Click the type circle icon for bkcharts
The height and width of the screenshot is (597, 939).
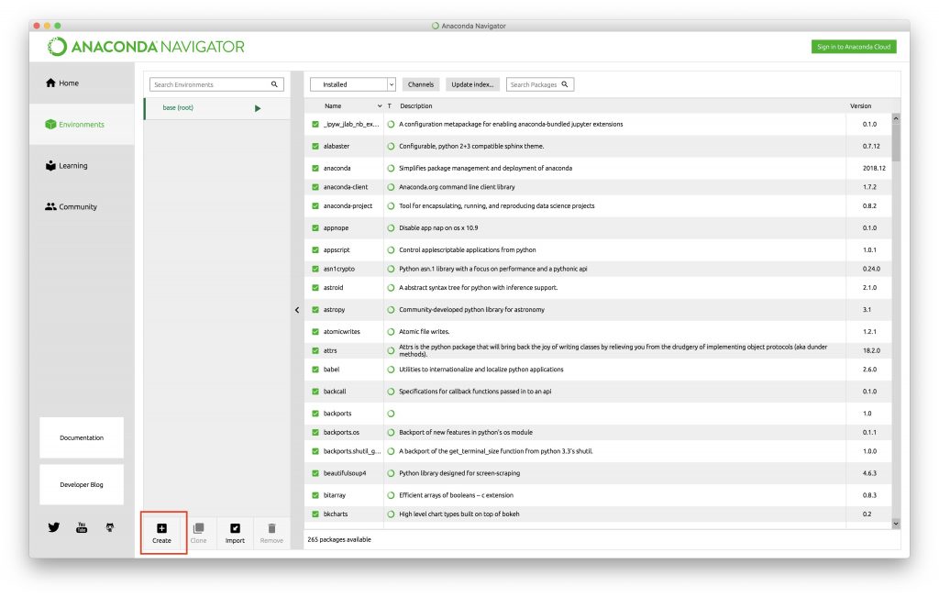pos(391,514)
